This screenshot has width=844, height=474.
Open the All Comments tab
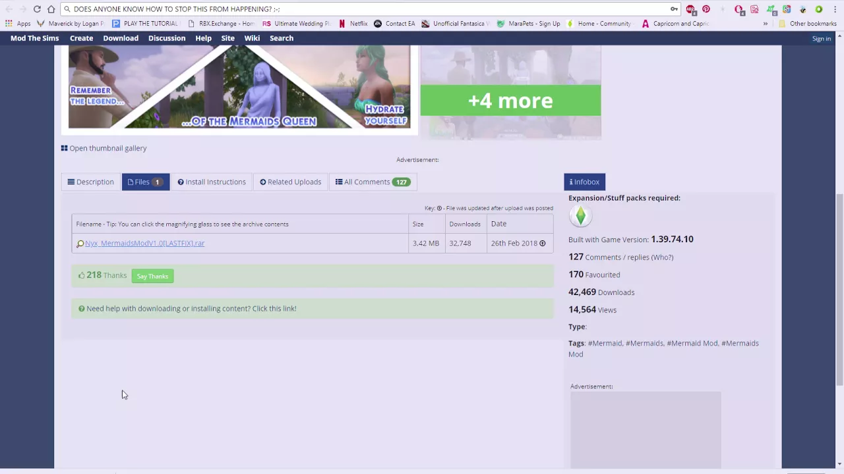tap(373, 182)
